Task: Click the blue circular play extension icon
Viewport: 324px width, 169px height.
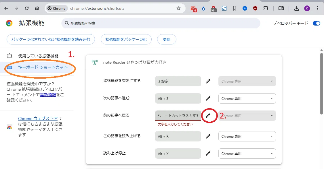Action: (x=245, y=8)
